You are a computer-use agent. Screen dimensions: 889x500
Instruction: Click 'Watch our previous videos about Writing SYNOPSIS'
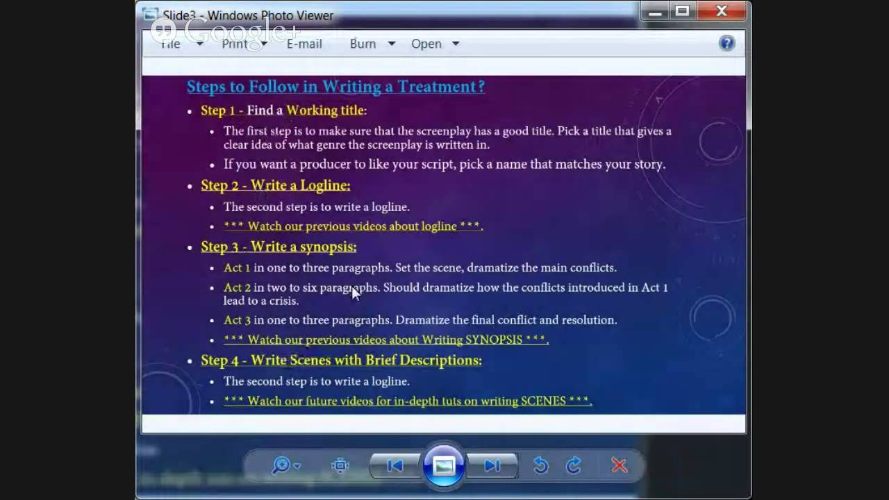386,340
